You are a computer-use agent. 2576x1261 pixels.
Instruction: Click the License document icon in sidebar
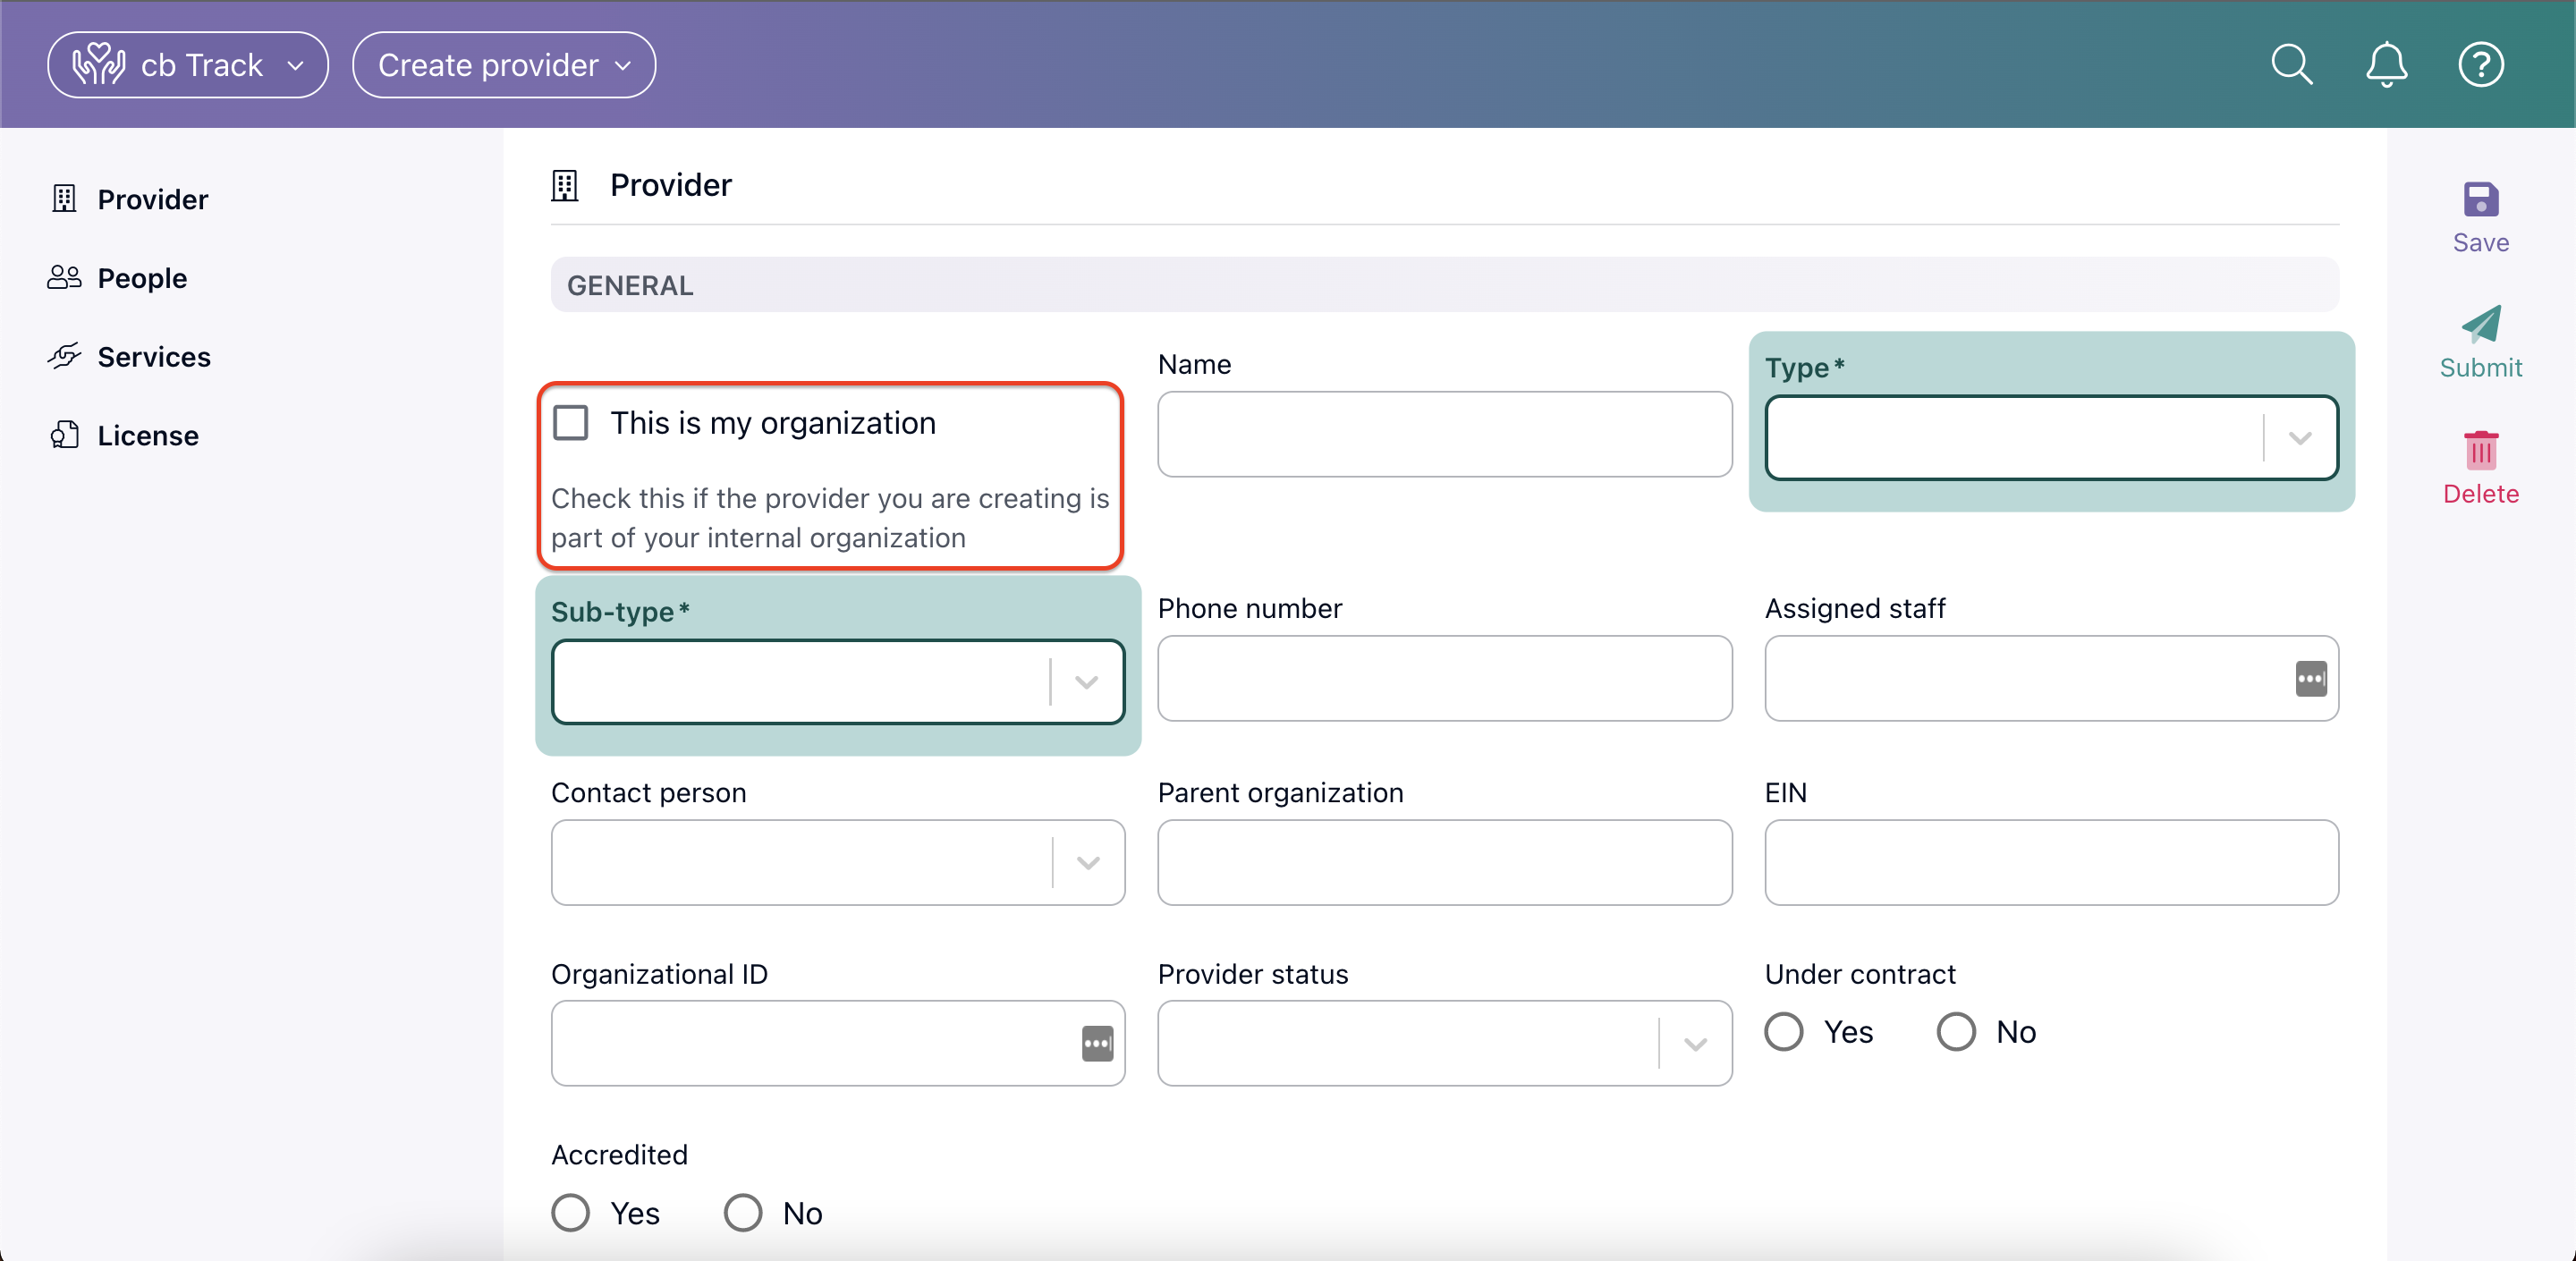click(64, 435)
